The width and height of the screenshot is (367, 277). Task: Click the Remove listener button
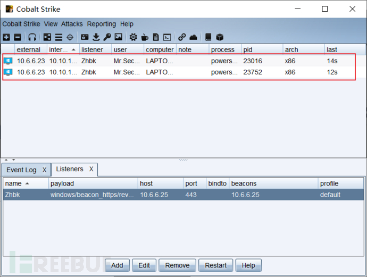point(177,265)
